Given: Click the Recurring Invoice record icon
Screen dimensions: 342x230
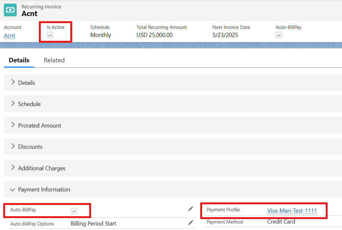Looking at the screenshot, I should (10, 10).
